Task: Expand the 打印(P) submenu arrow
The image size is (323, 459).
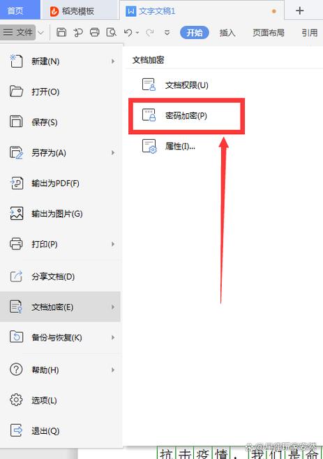Action: [x=113, y=244]
